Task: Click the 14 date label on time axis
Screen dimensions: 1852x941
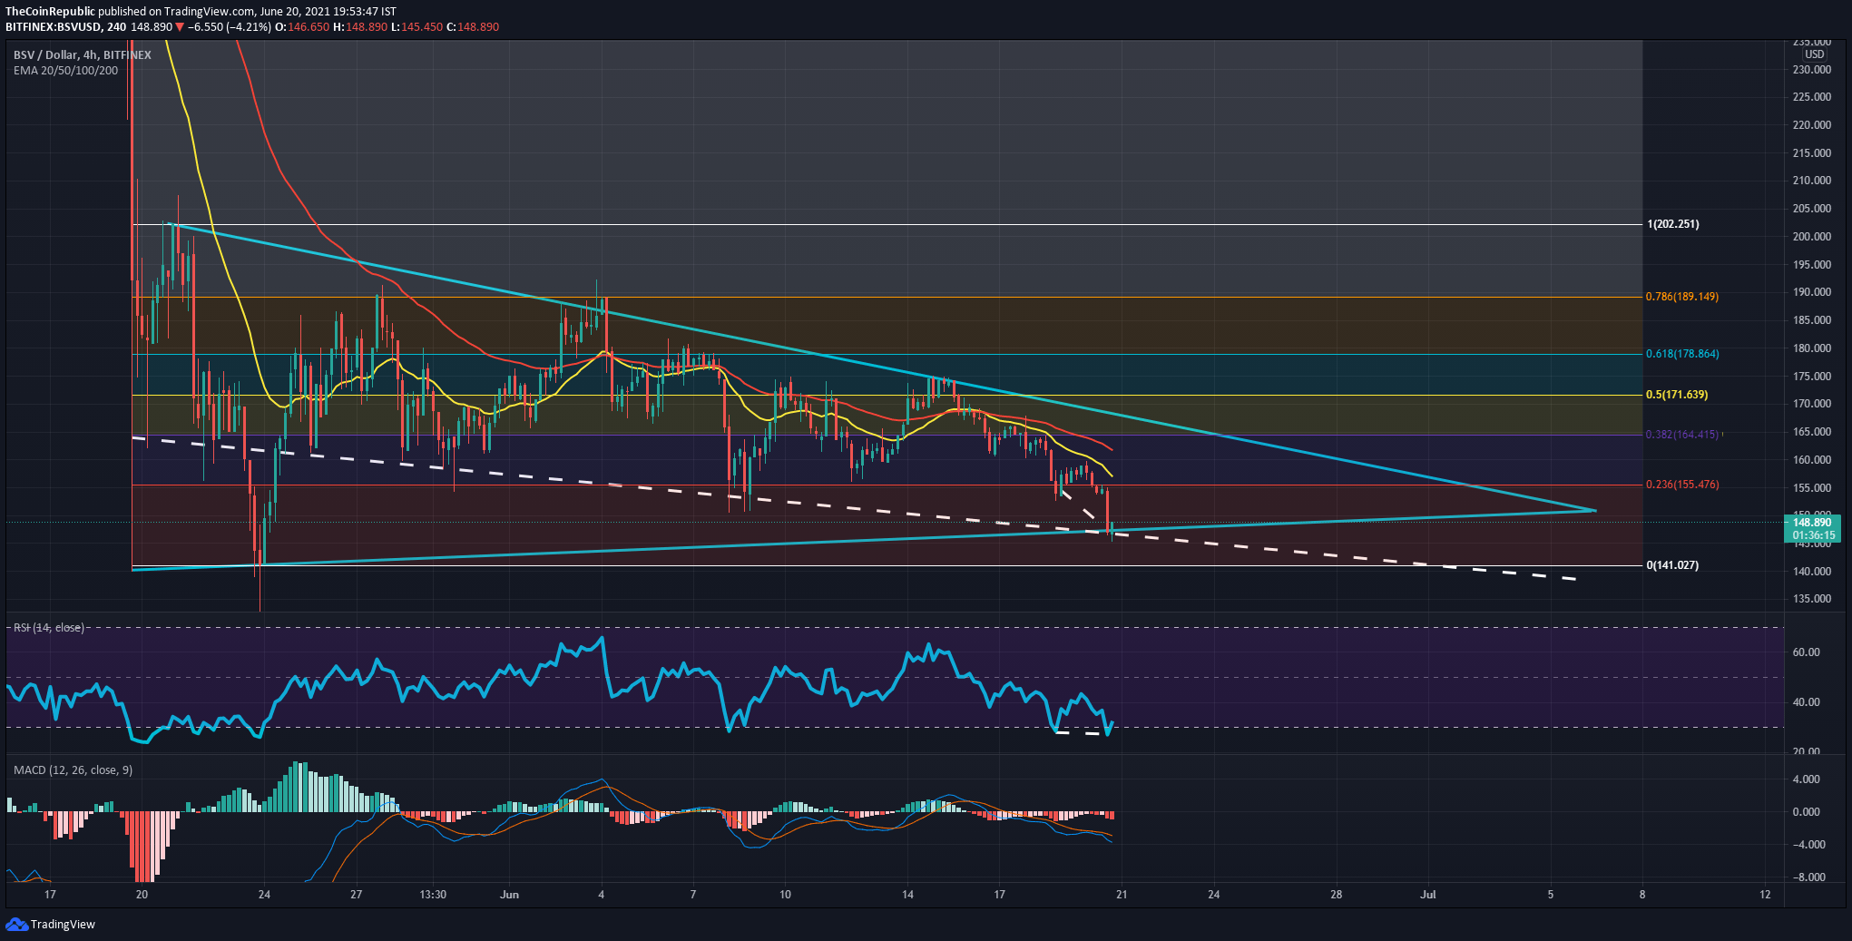Action: (x=907, y=895)
